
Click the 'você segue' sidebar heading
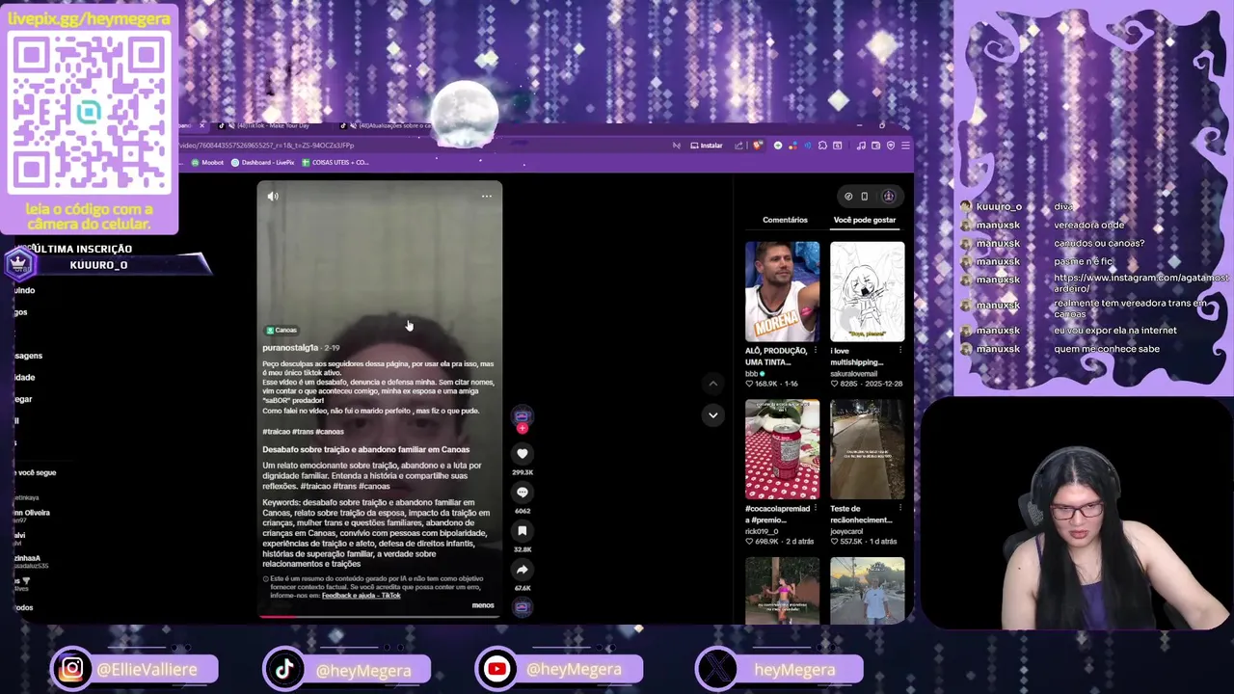pos(36,473)
